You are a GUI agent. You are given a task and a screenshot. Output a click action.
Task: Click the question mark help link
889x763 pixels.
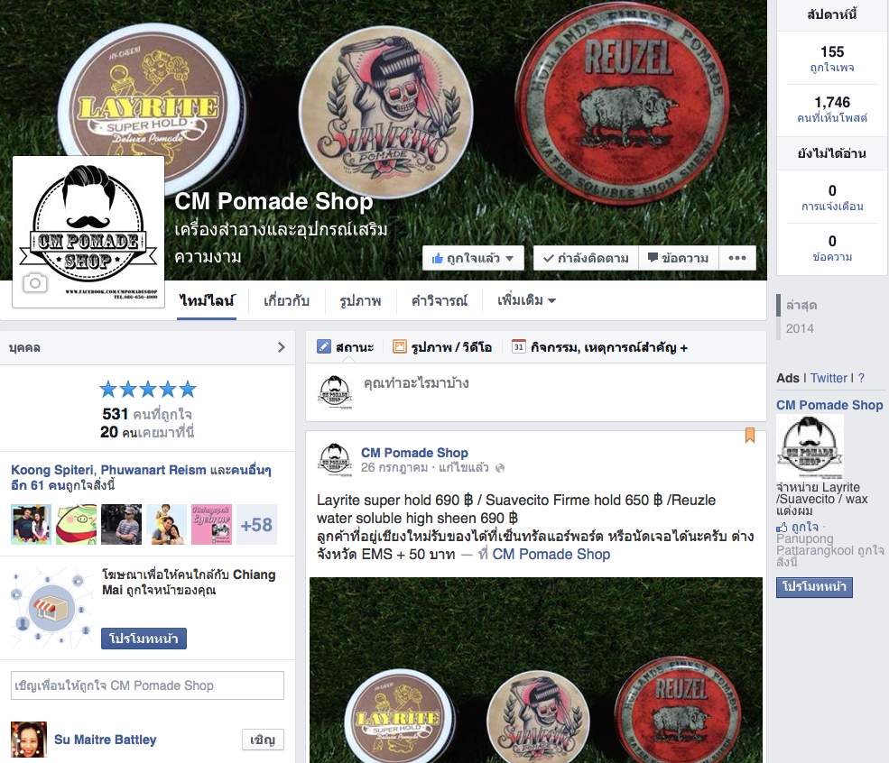pyautogui.click(x=861, y=378)
